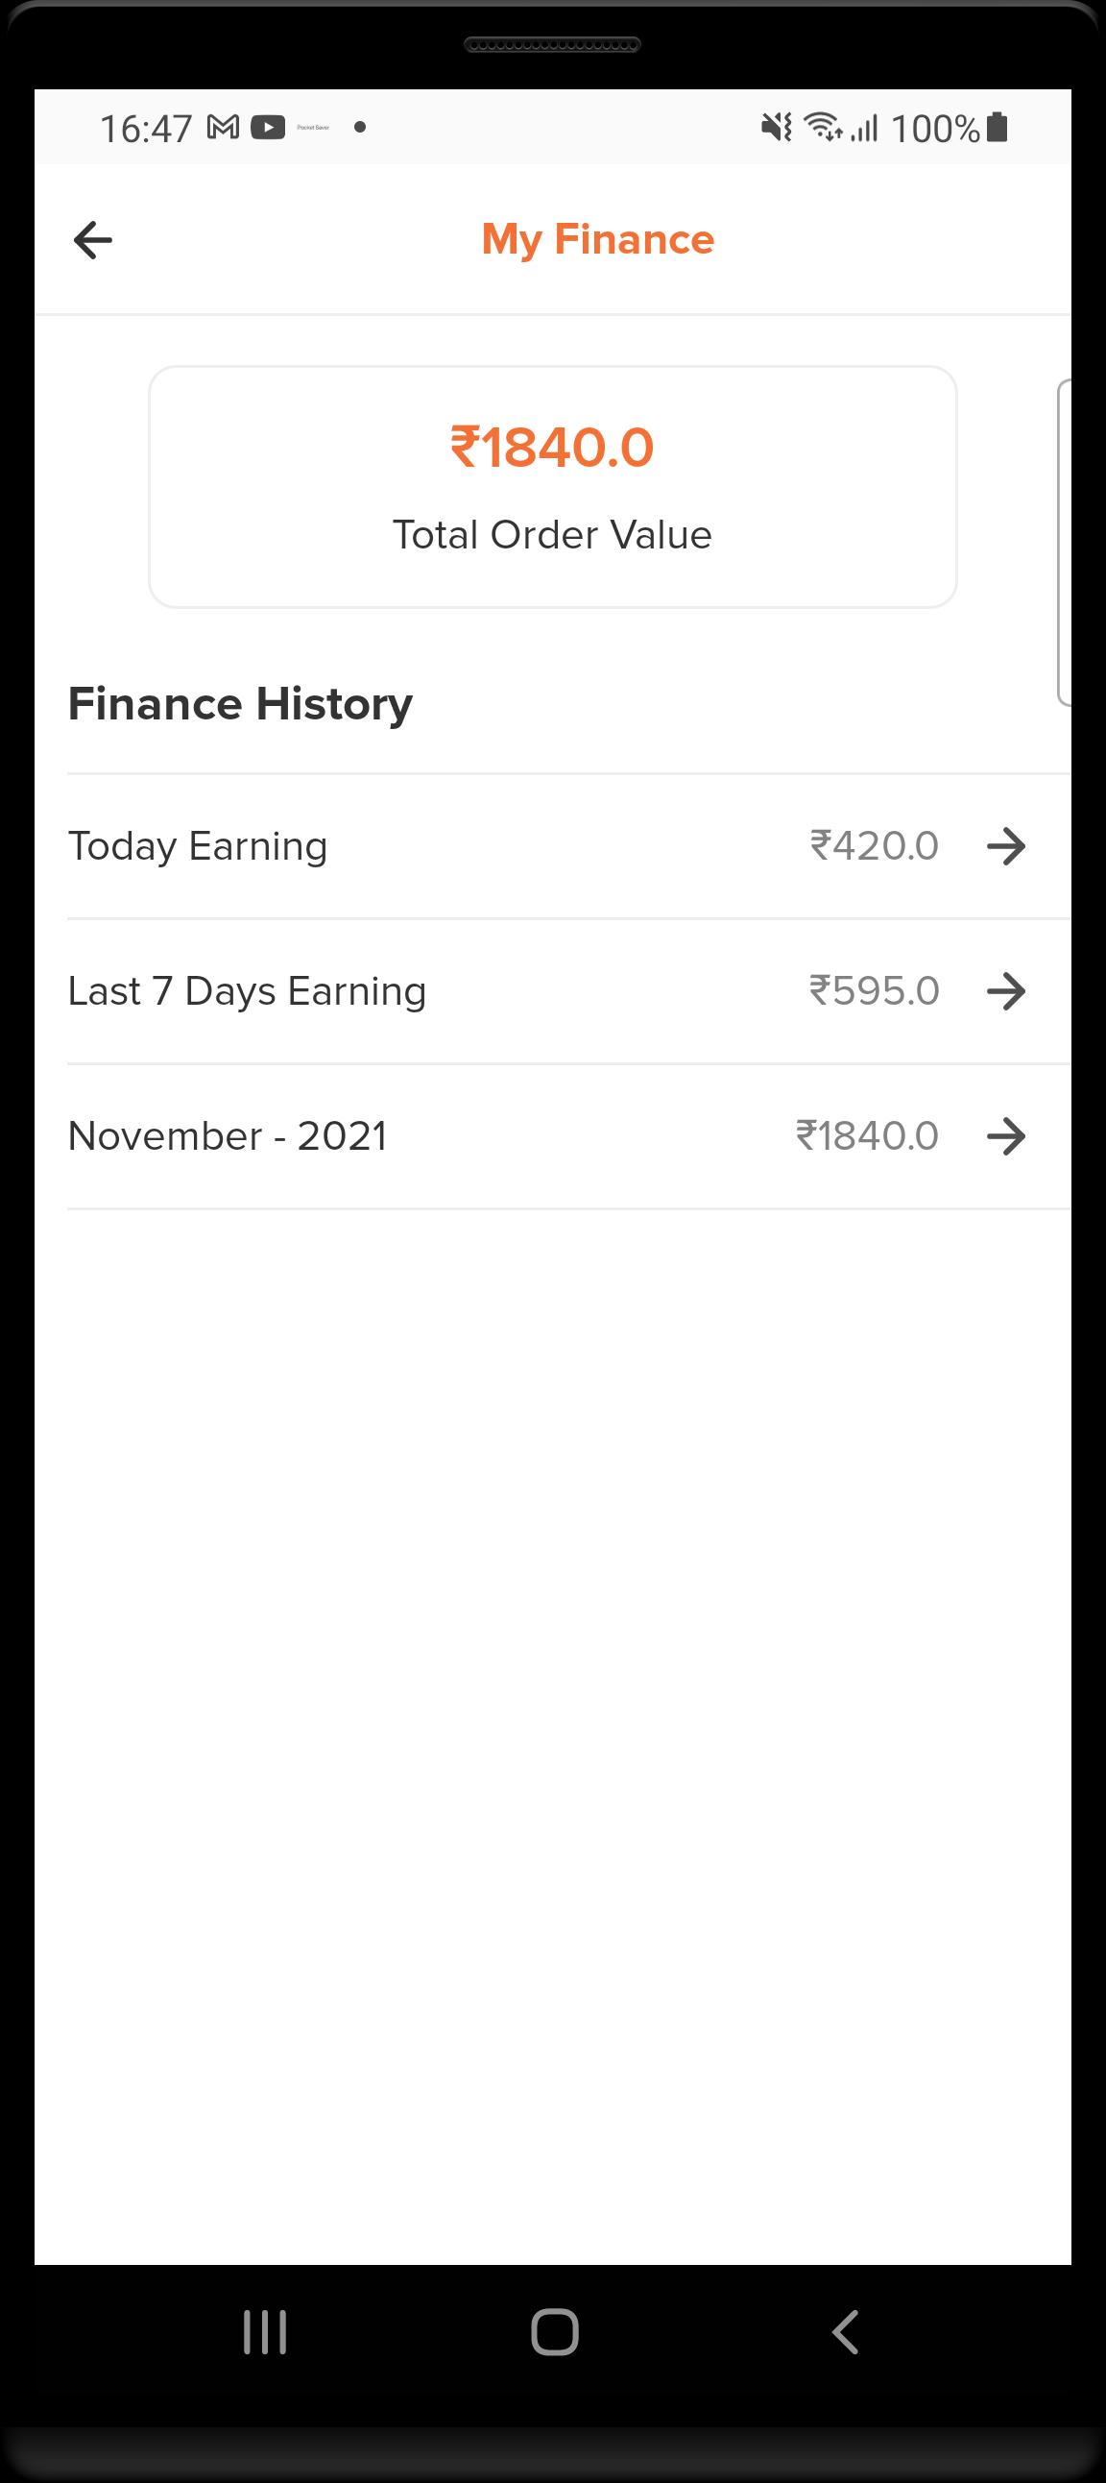Tap the partially visible next card on right

(1064, 543)
